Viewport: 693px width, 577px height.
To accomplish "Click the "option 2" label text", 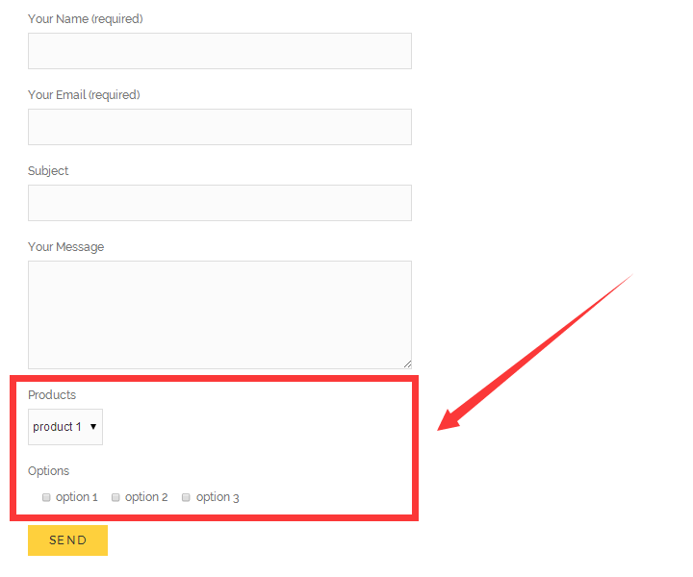I will point(146,497).
